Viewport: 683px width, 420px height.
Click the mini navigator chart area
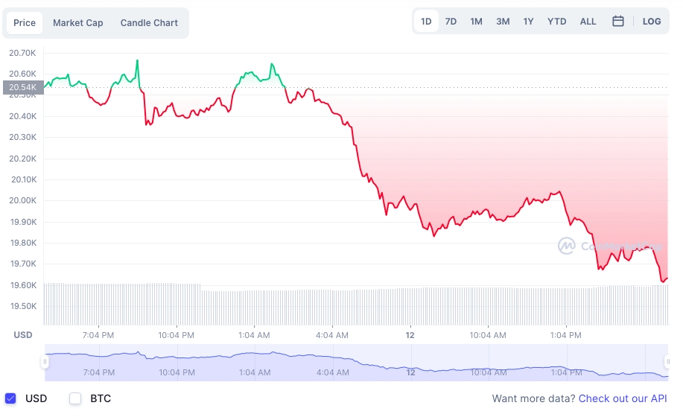coord(356,363)
